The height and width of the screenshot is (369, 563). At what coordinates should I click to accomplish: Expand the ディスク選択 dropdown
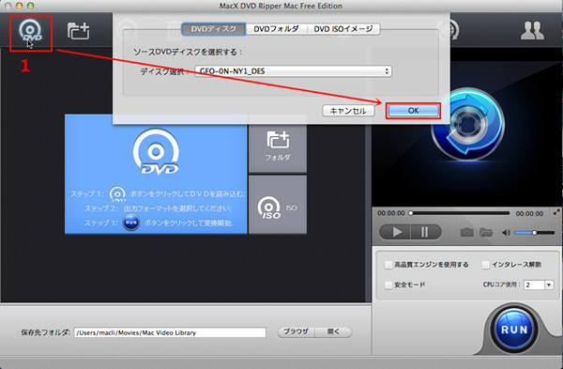pyautogui.click(x=293, y=71)
